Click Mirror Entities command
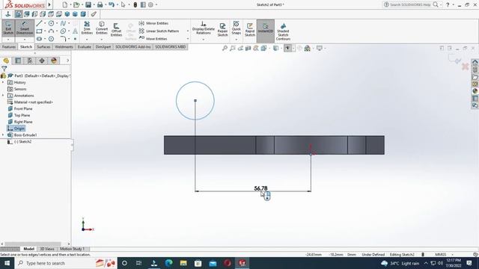 153,23
